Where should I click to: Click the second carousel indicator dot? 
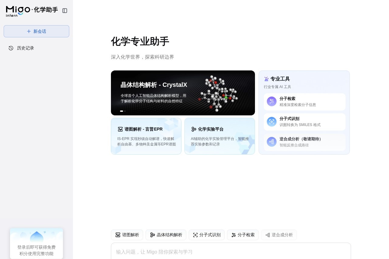125,111
